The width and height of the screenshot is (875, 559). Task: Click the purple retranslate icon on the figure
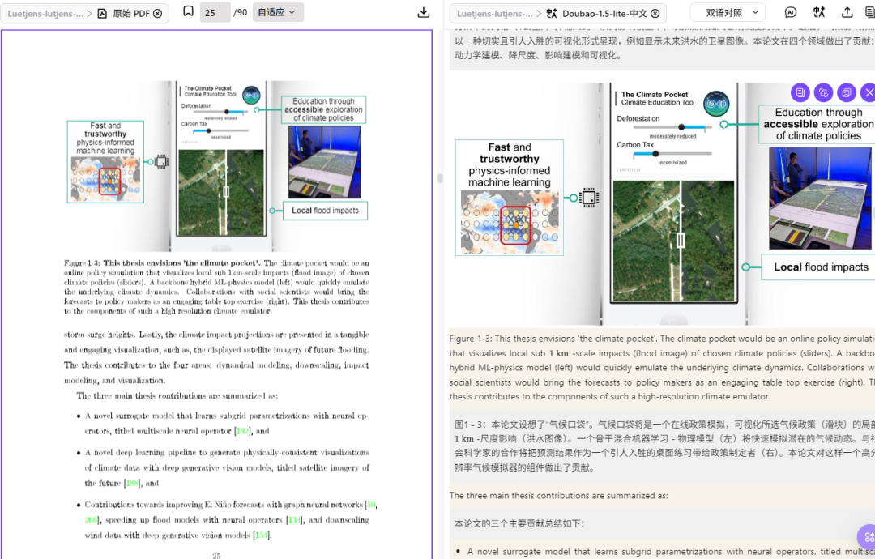pos(822,92)
